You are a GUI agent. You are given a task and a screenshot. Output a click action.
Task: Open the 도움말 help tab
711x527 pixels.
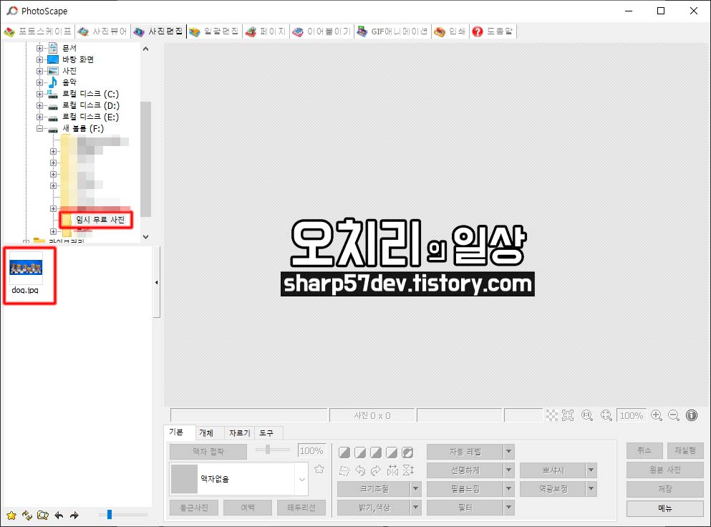coord(493,32)
